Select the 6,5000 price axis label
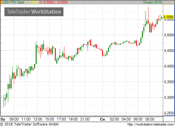175x127 pixels. click(169, 35)
